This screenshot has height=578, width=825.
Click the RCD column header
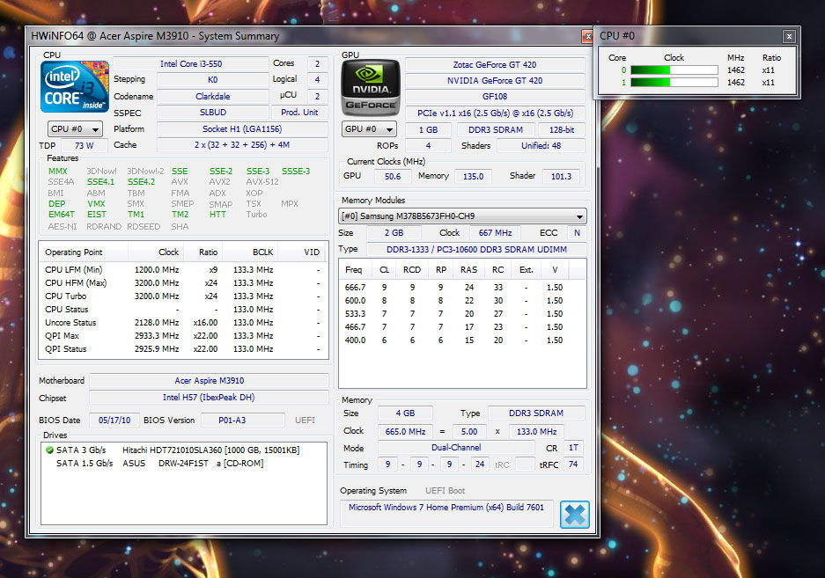(x=412, y=270)
